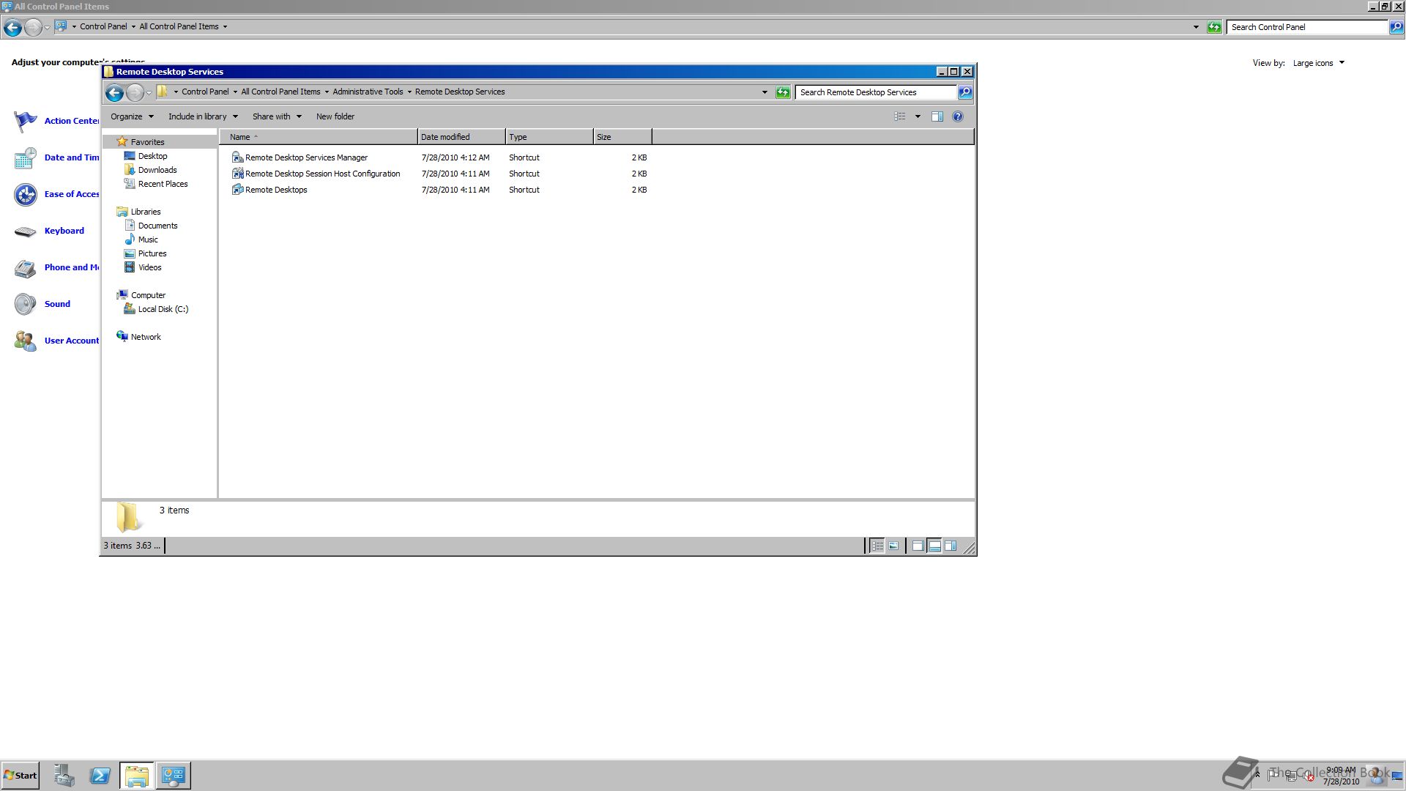Screen dimensions: 1406x791
Task: Open Videos library icon
Action: coord(130,267)
